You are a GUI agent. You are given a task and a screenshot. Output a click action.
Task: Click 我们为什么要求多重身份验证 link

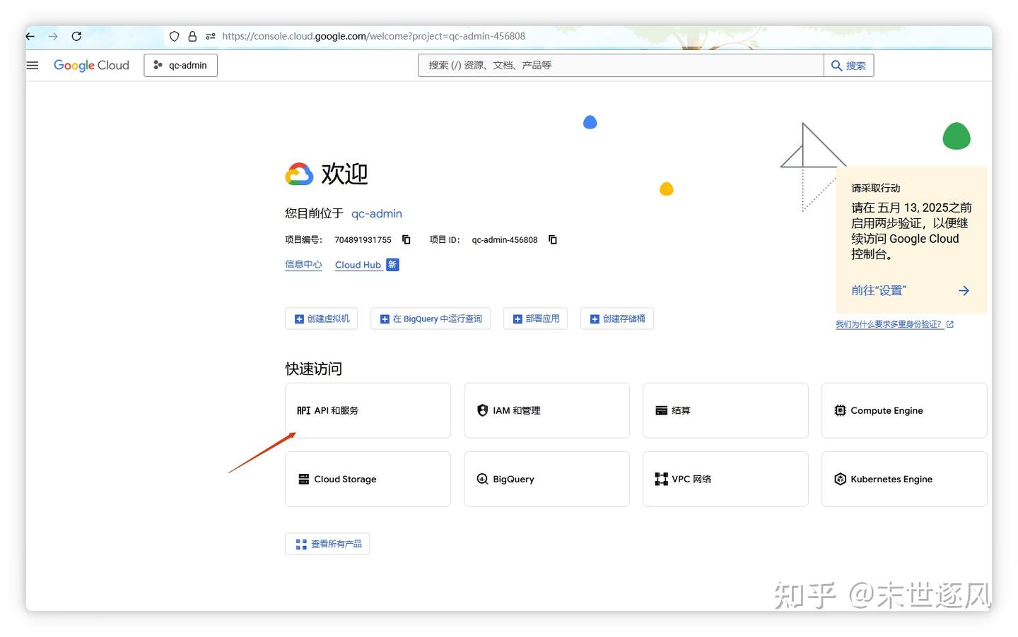tap(889, 324)
